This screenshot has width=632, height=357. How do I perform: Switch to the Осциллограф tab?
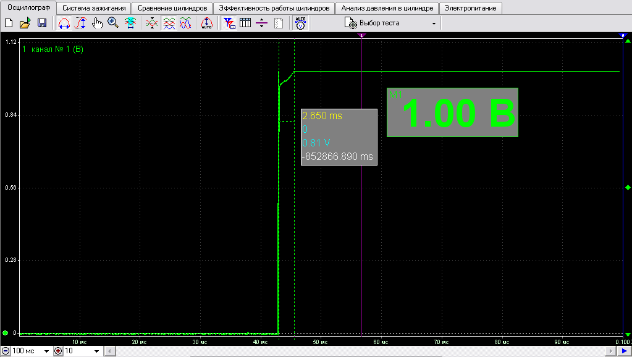(x=28, y=7)
